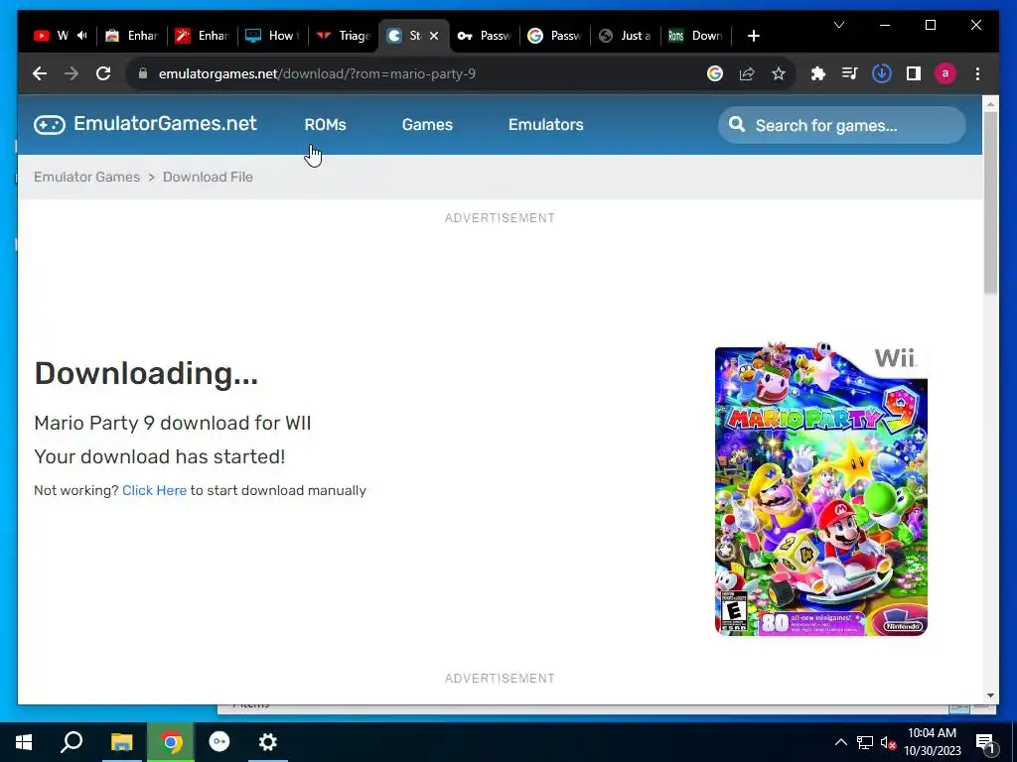The height and width of the screenshot is (762, 1017).
Task: Switch to the Just a tab
Action: (626, 36)
